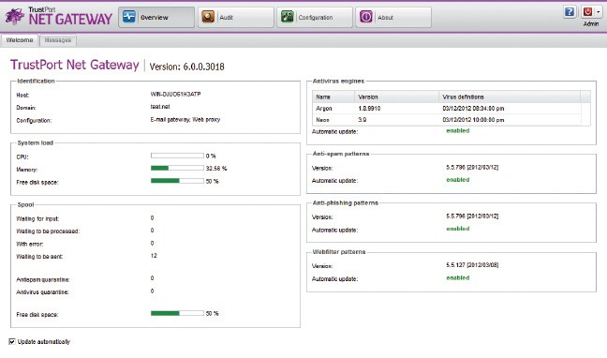607x358 pixels.
Task: Click the red power logout icon
Action: (587, 11)
